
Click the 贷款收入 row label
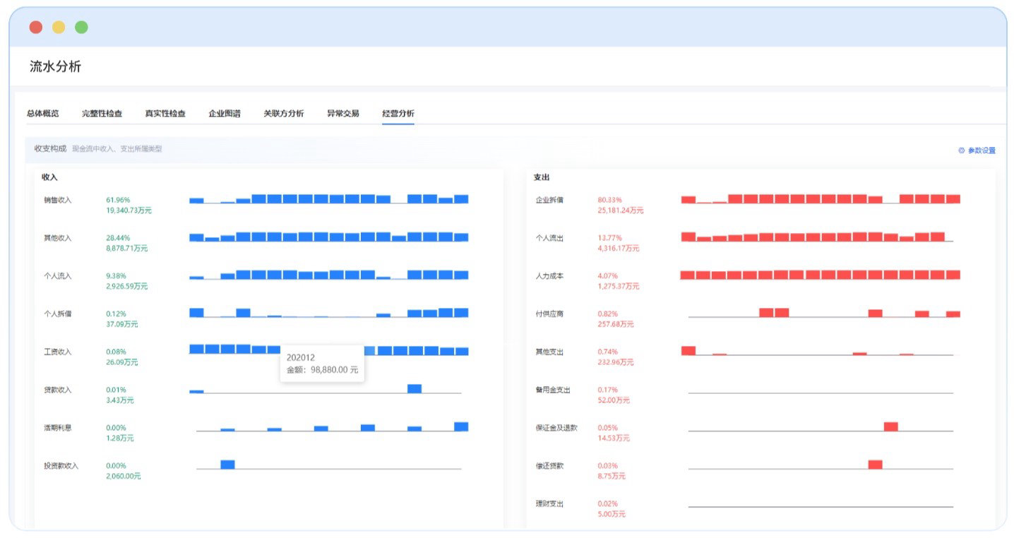point(58,390)
